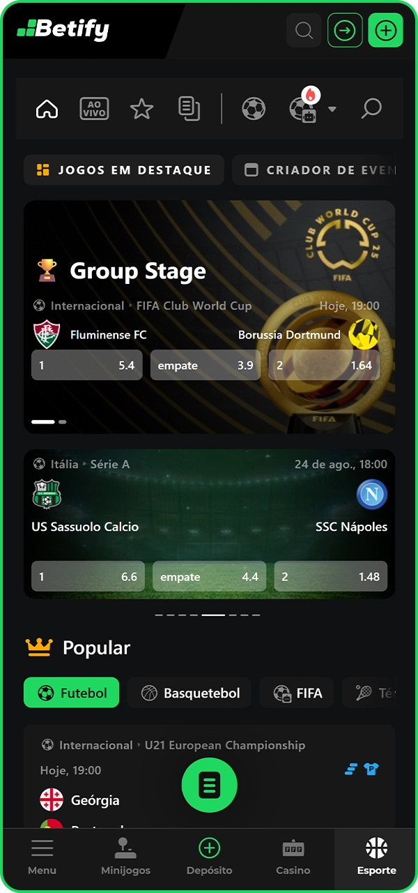Tap the green login arrow icon
Viewport: 418px width, 893px height.
[345, 31]
